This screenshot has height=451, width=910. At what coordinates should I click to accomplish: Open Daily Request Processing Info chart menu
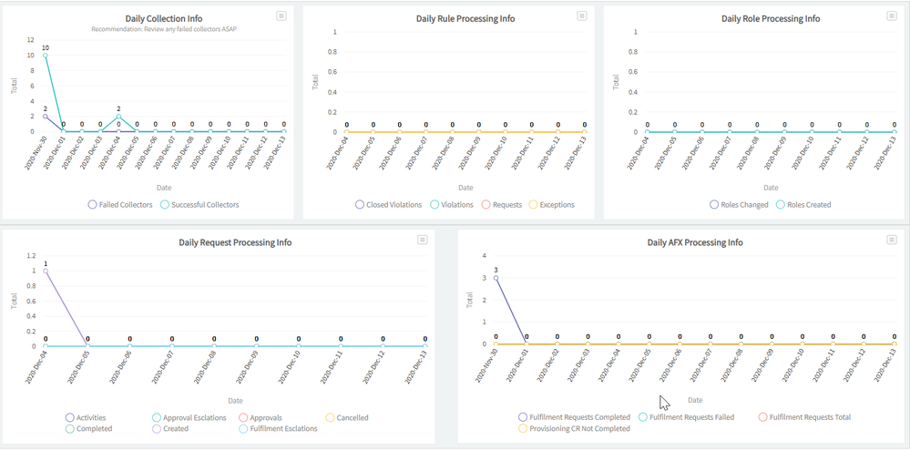[x=423, y=240]
